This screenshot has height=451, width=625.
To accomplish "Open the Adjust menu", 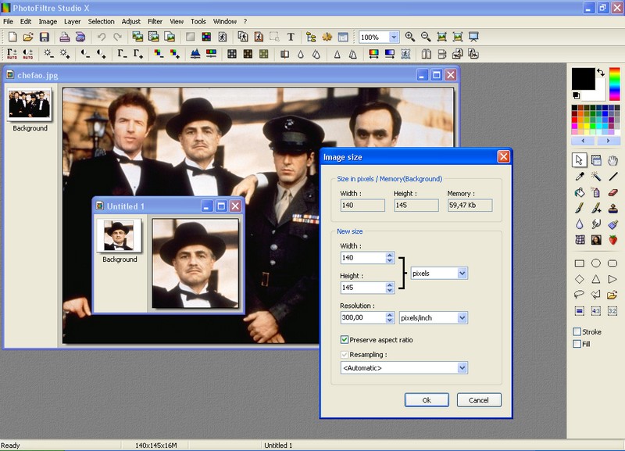I will click(x=131, y=22).
